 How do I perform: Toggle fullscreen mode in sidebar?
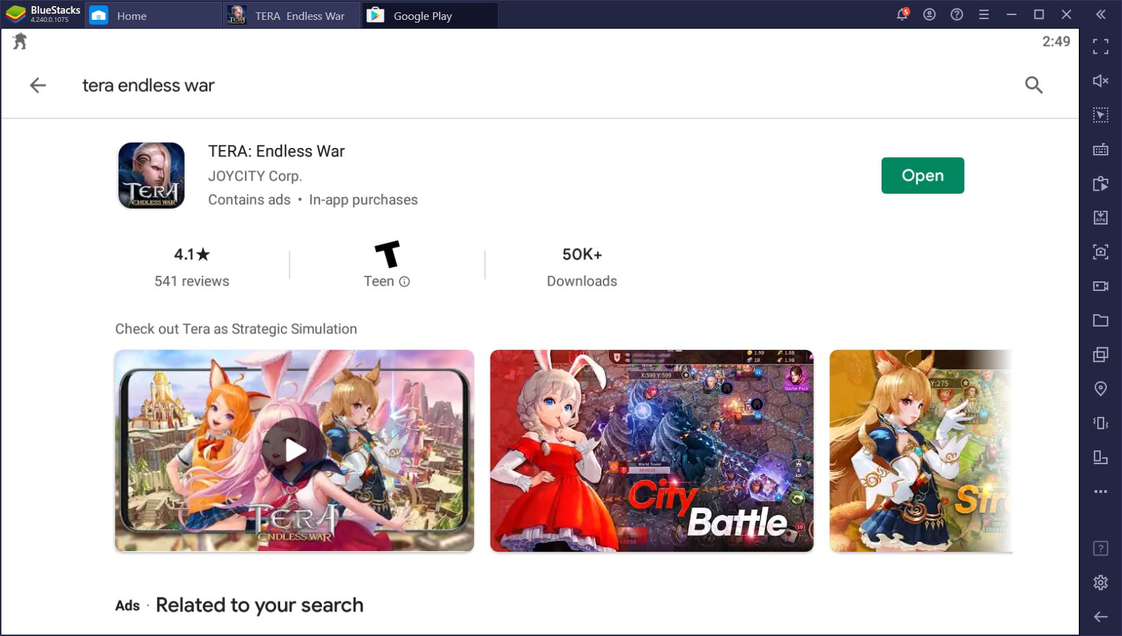tap(1101, 47)
